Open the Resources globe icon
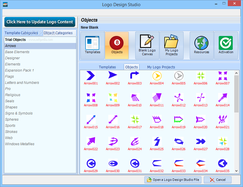Image resolution: width=243 pixels, height=187 pixels. 202,45
